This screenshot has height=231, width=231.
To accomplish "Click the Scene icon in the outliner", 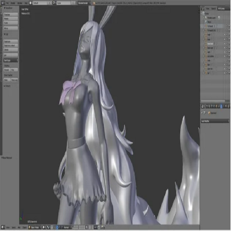I will (204, 13).
